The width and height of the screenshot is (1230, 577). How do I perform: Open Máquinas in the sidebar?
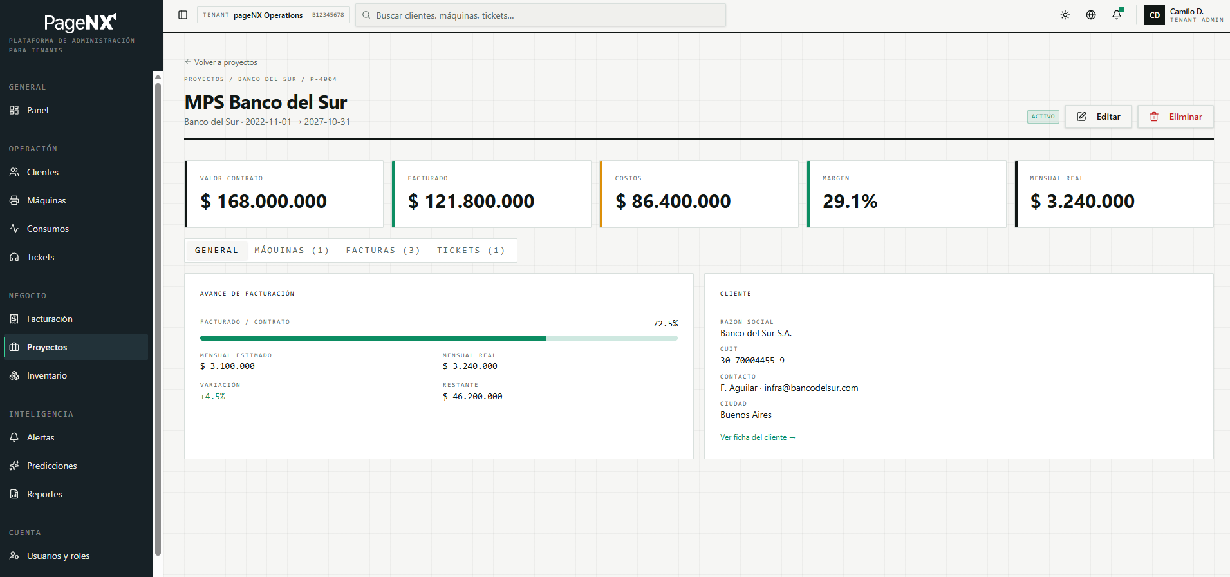(76, 200)
